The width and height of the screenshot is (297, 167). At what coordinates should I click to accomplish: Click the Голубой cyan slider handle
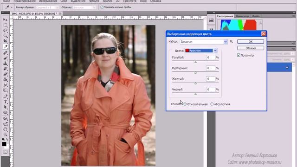195,62
